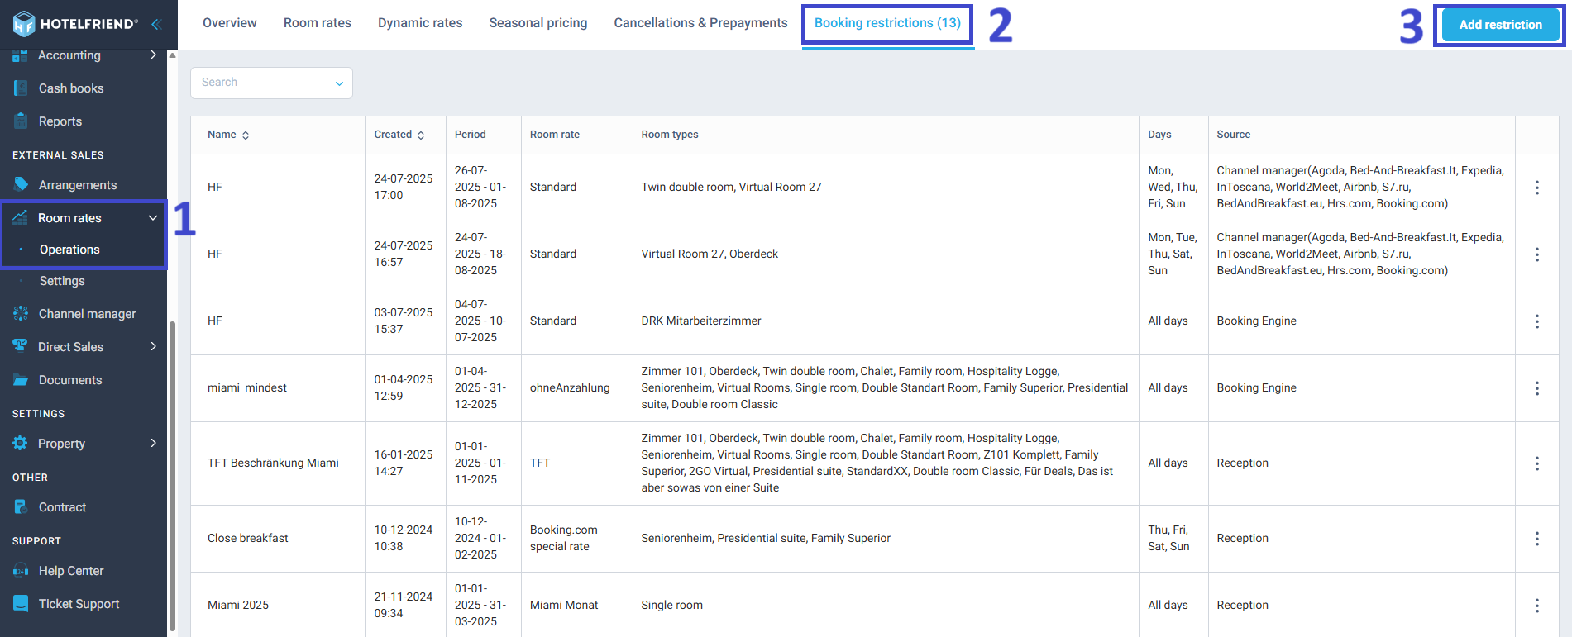Viewport: 1572px width, 637px height.
Task: Go to Channel manager page
Action: tap(87, 314)
